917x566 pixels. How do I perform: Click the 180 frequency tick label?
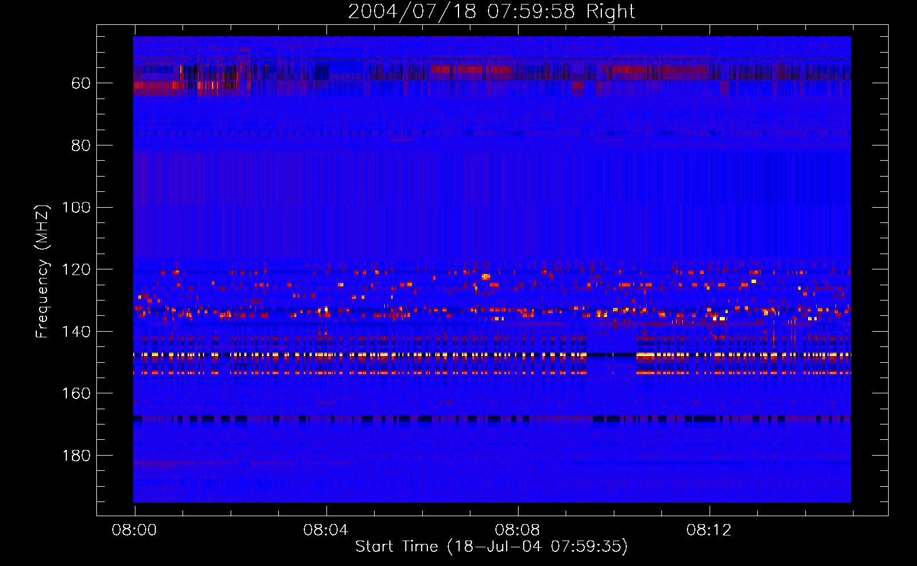pos(77,456)
